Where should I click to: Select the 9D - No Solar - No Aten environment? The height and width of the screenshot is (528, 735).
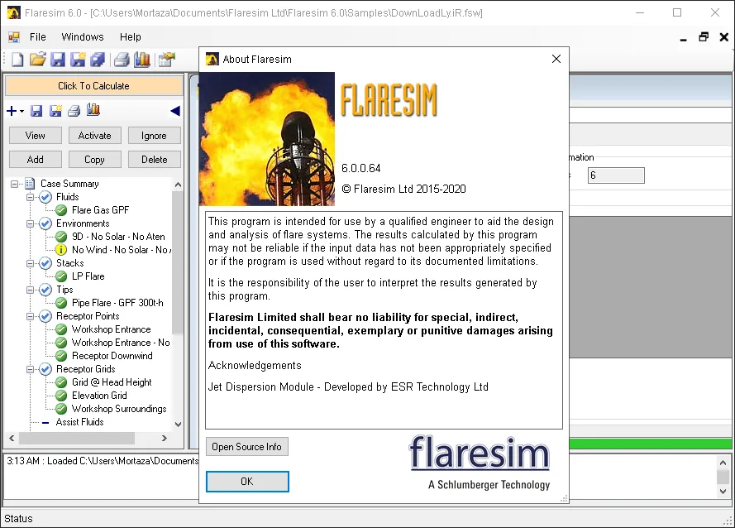pos(118,237)
